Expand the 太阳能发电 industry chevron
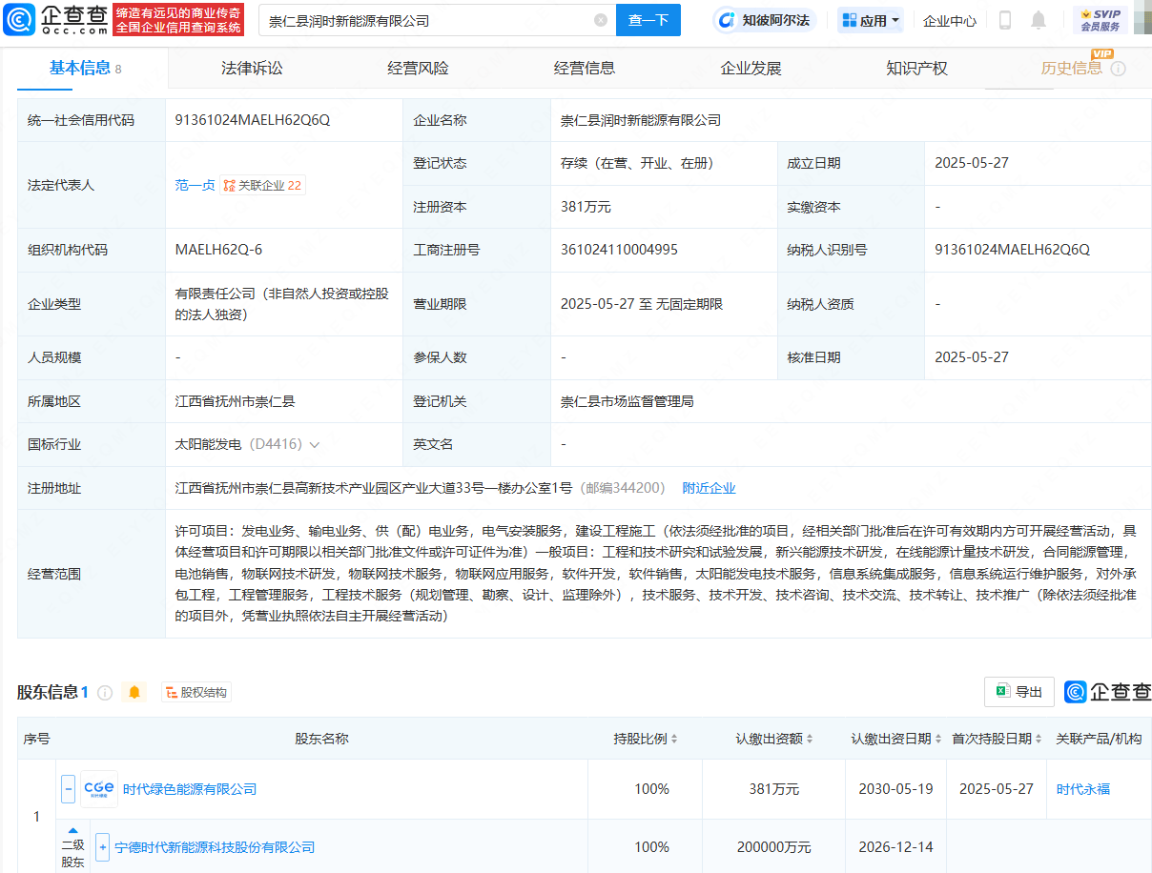 [x=315, y=445]
